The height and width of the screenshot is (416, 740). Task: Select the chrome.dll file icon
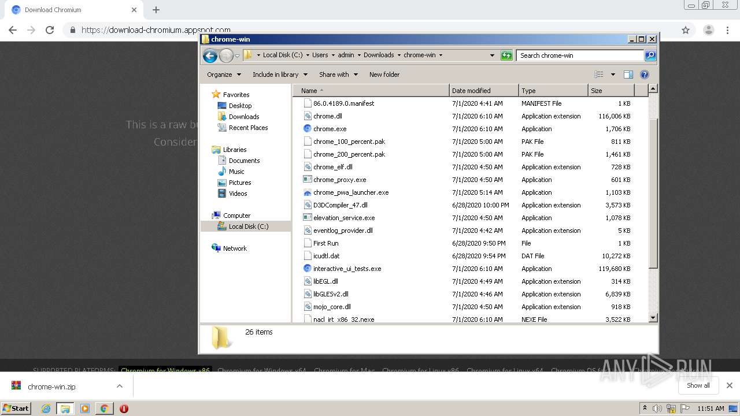click(x=308, y=116)
